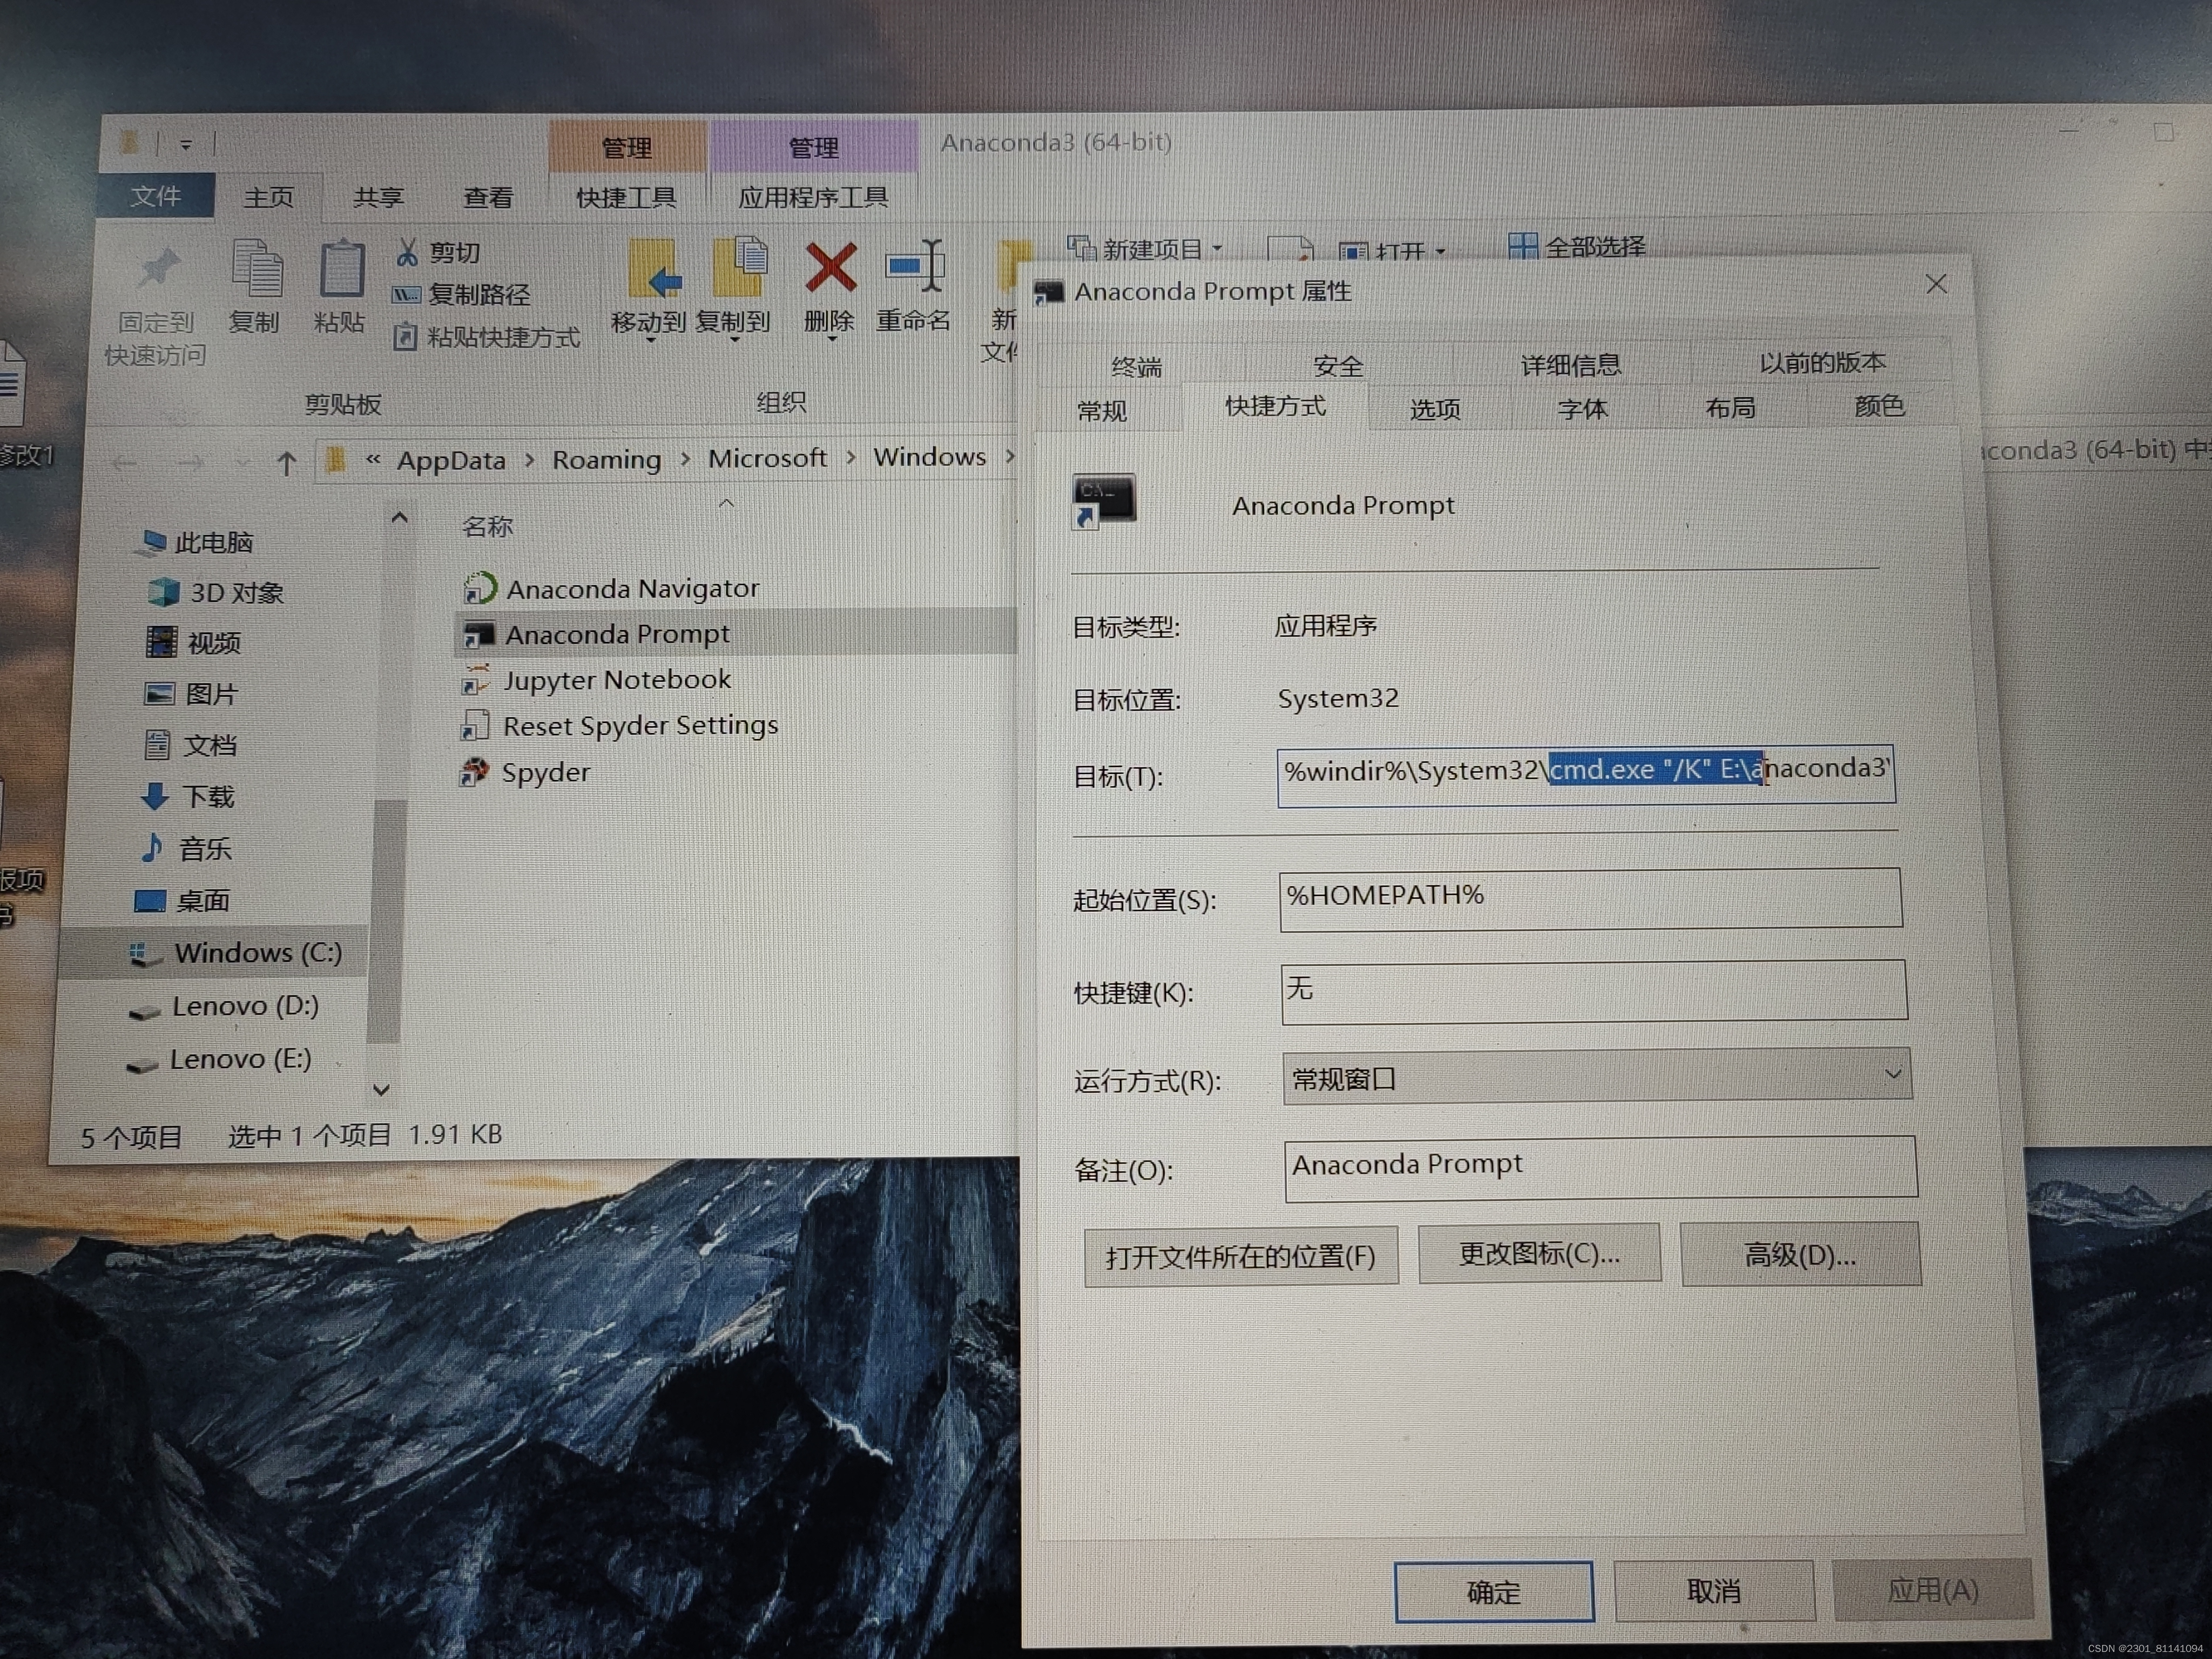Open Documents (文档) in sidebar
The image size is (2212, 1659).
pyautogui.click(x=191, y=745)
